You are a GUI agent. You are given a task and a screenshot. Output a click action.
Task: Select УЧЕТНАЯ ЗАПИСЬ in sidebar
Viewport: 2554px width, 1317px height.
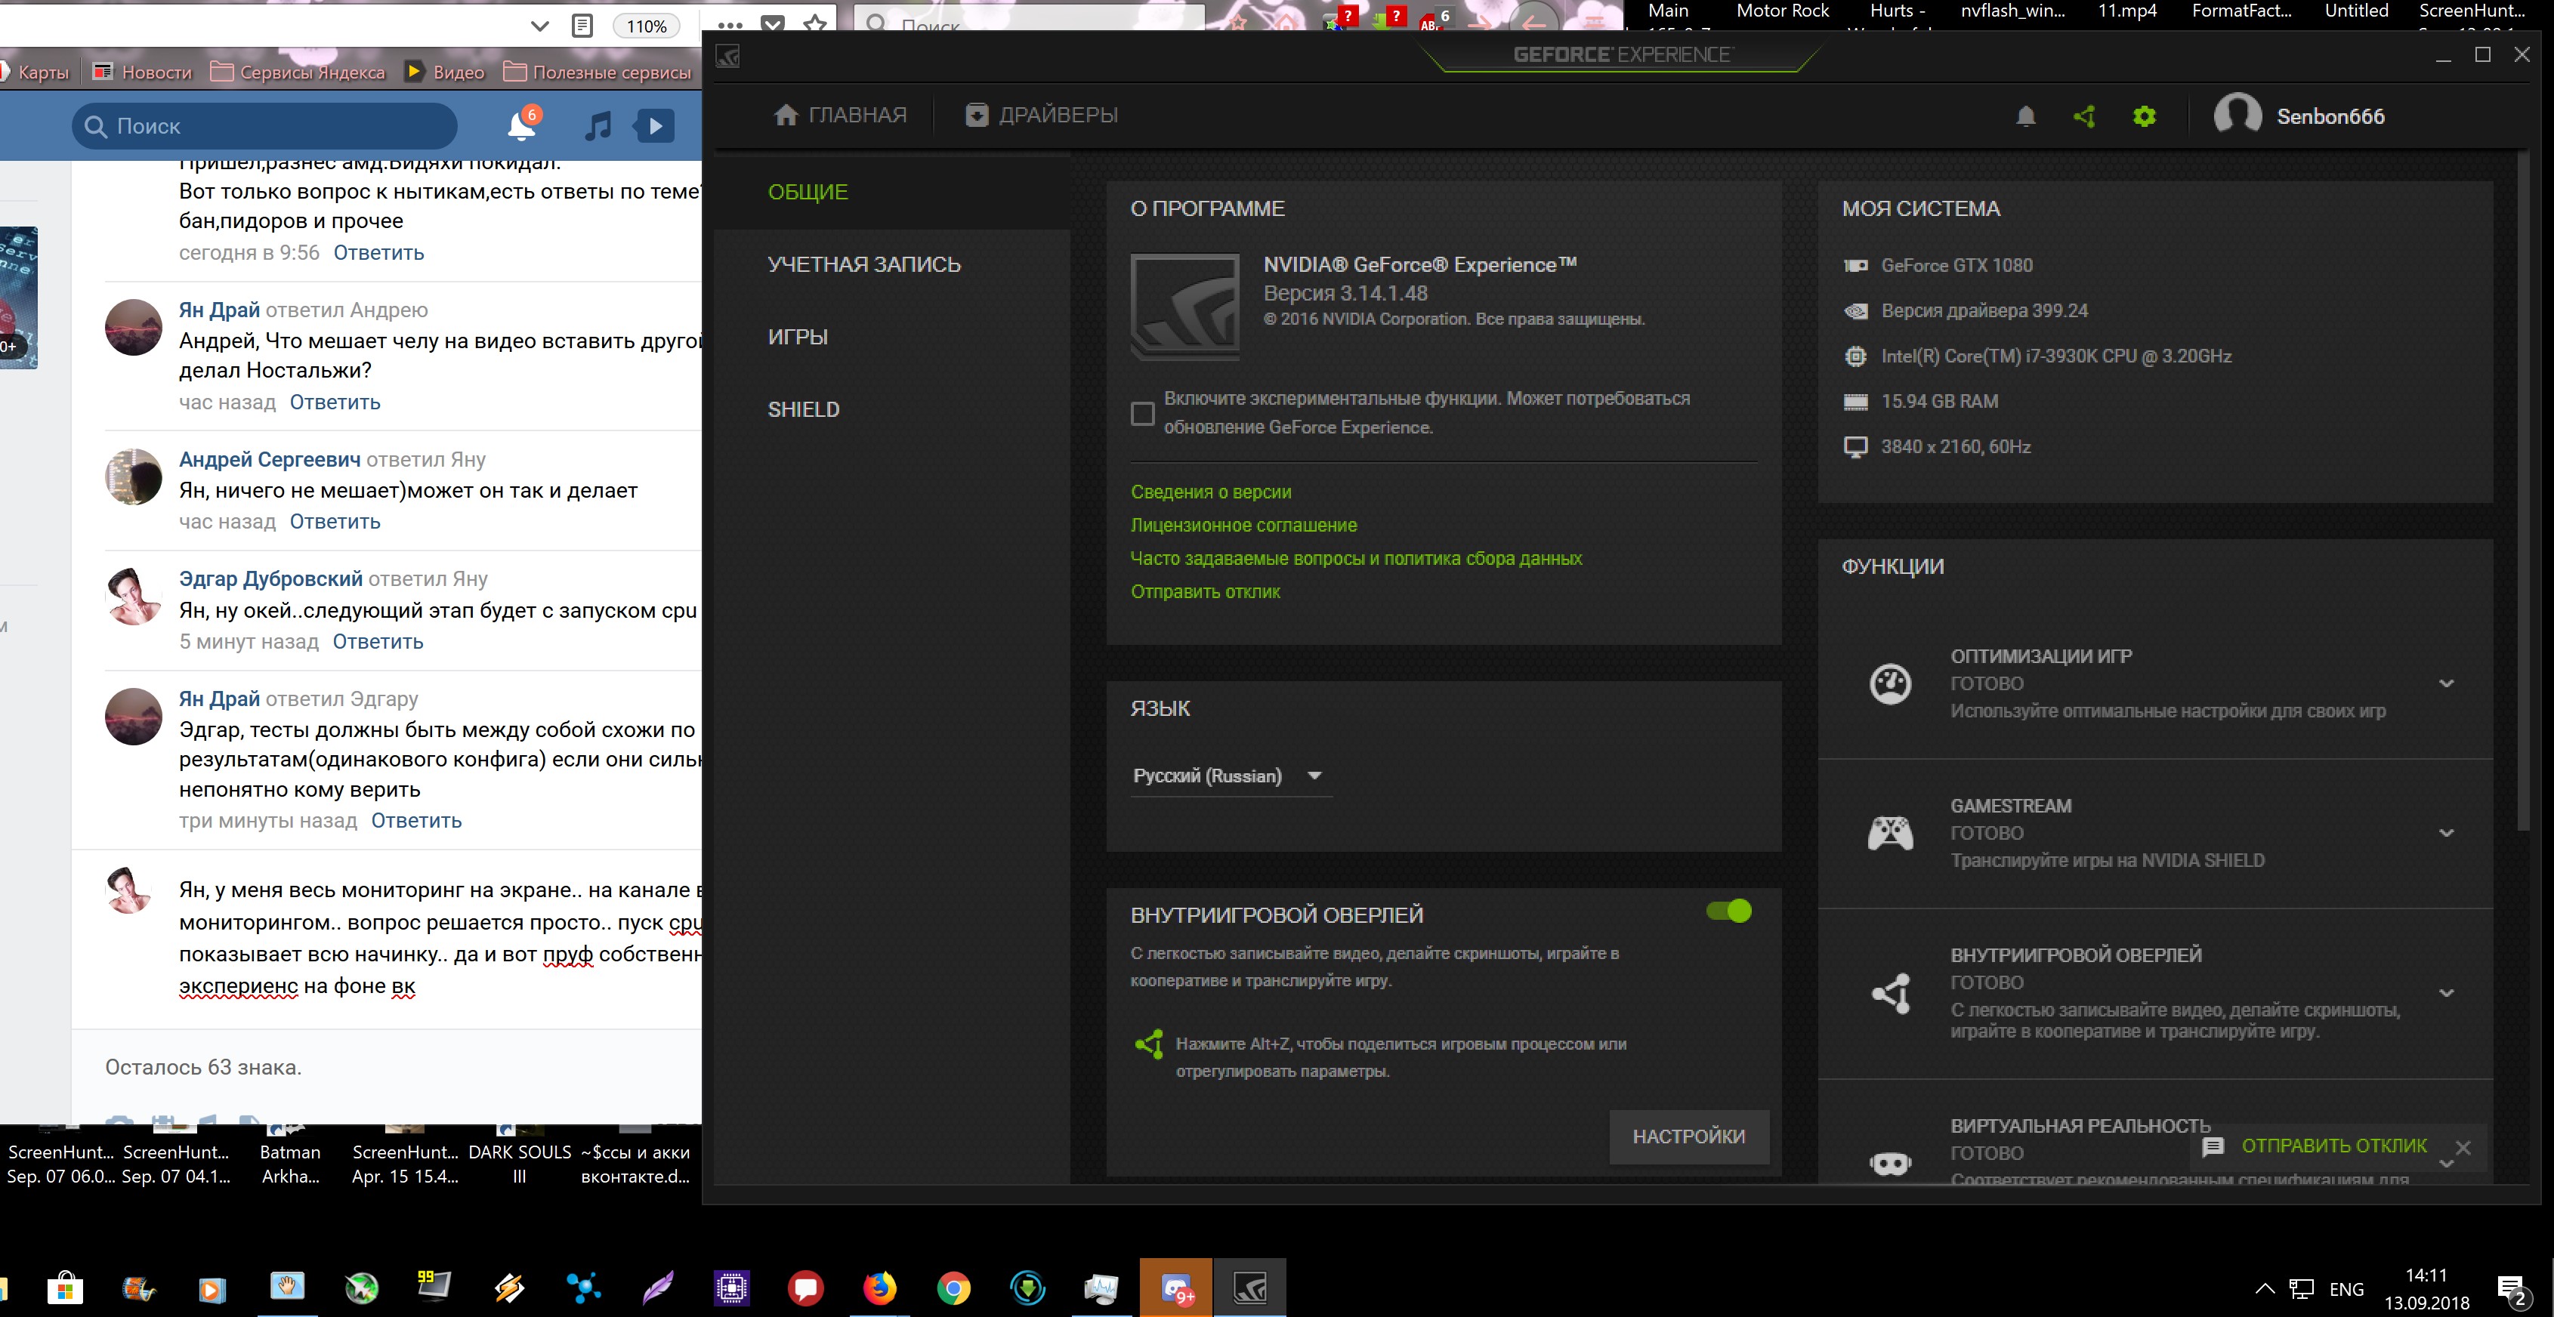click(863, 264)
